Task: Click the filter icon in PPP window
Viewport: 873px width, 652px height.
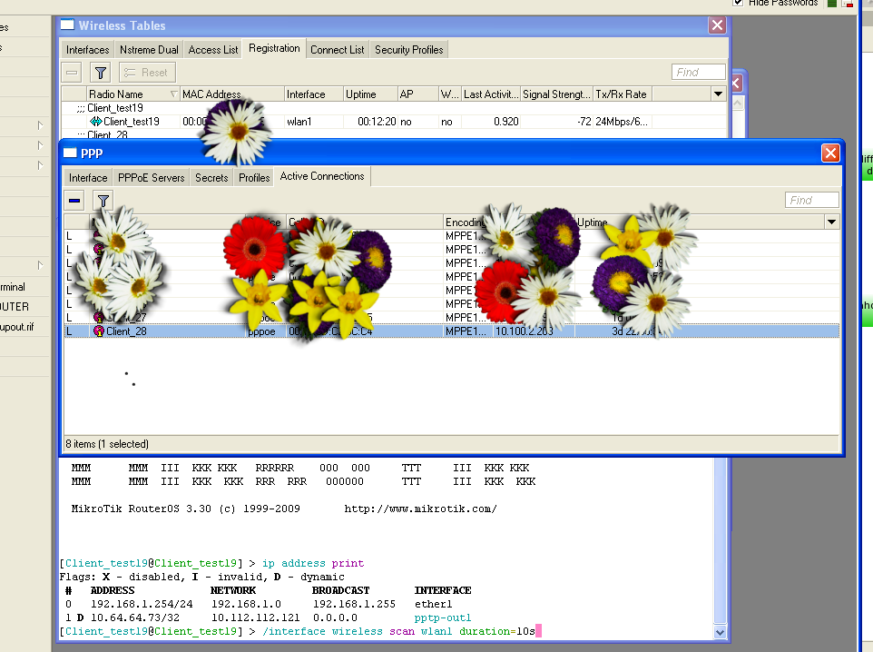Action: 103,201
